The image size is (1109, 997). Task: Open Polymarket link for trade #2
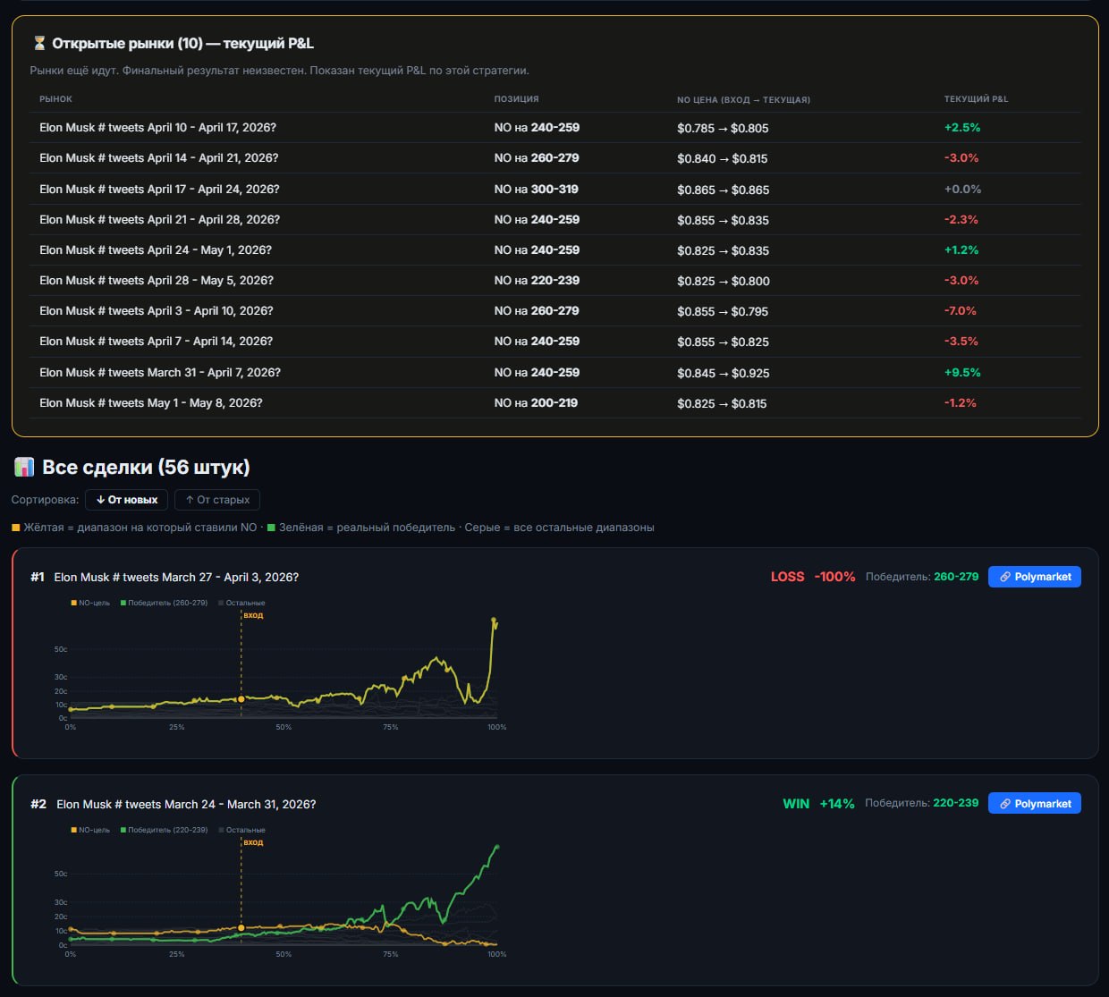(1035, 803)
